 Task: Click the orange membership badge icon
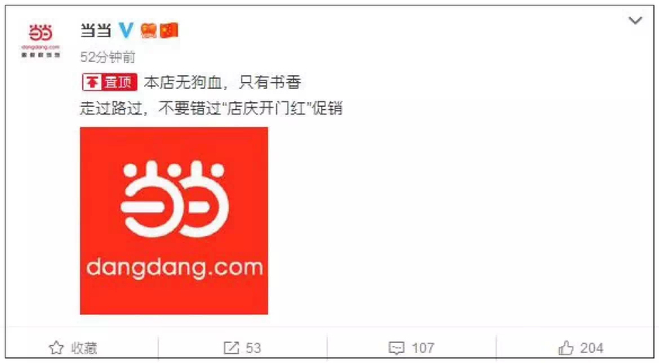tap(148, 30)
